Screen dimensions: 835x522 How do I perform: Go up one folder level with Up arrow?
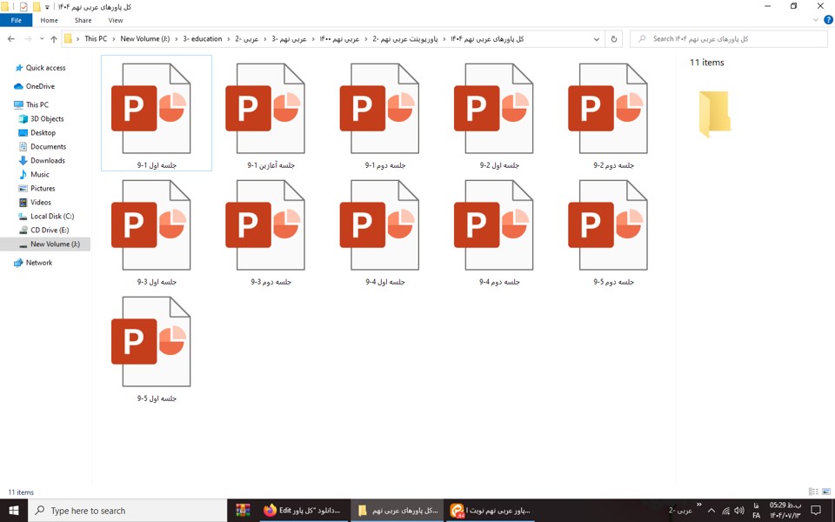[x=54, y=39]
